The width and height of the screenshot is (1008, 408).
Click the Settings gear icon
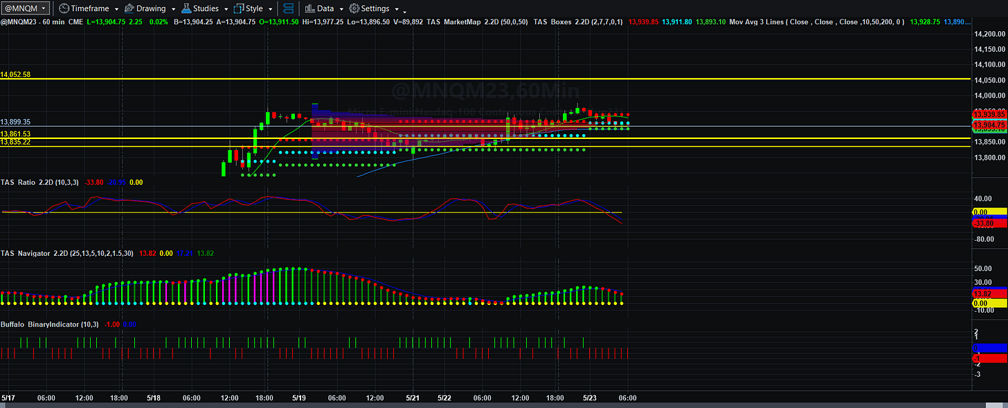354,9
